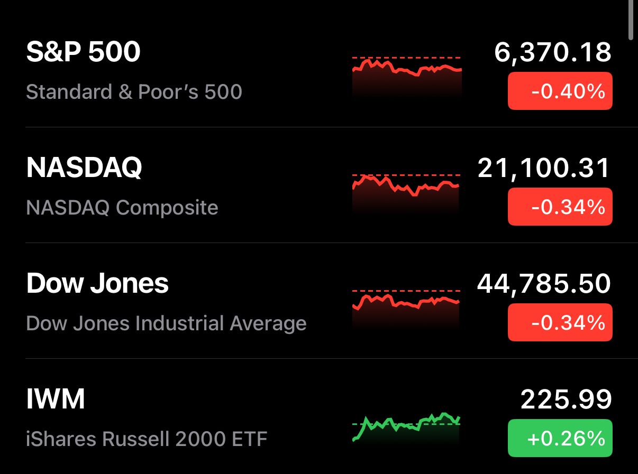Open the IWM ticker symbol
The image size is (638, 474).
[56, 399]
